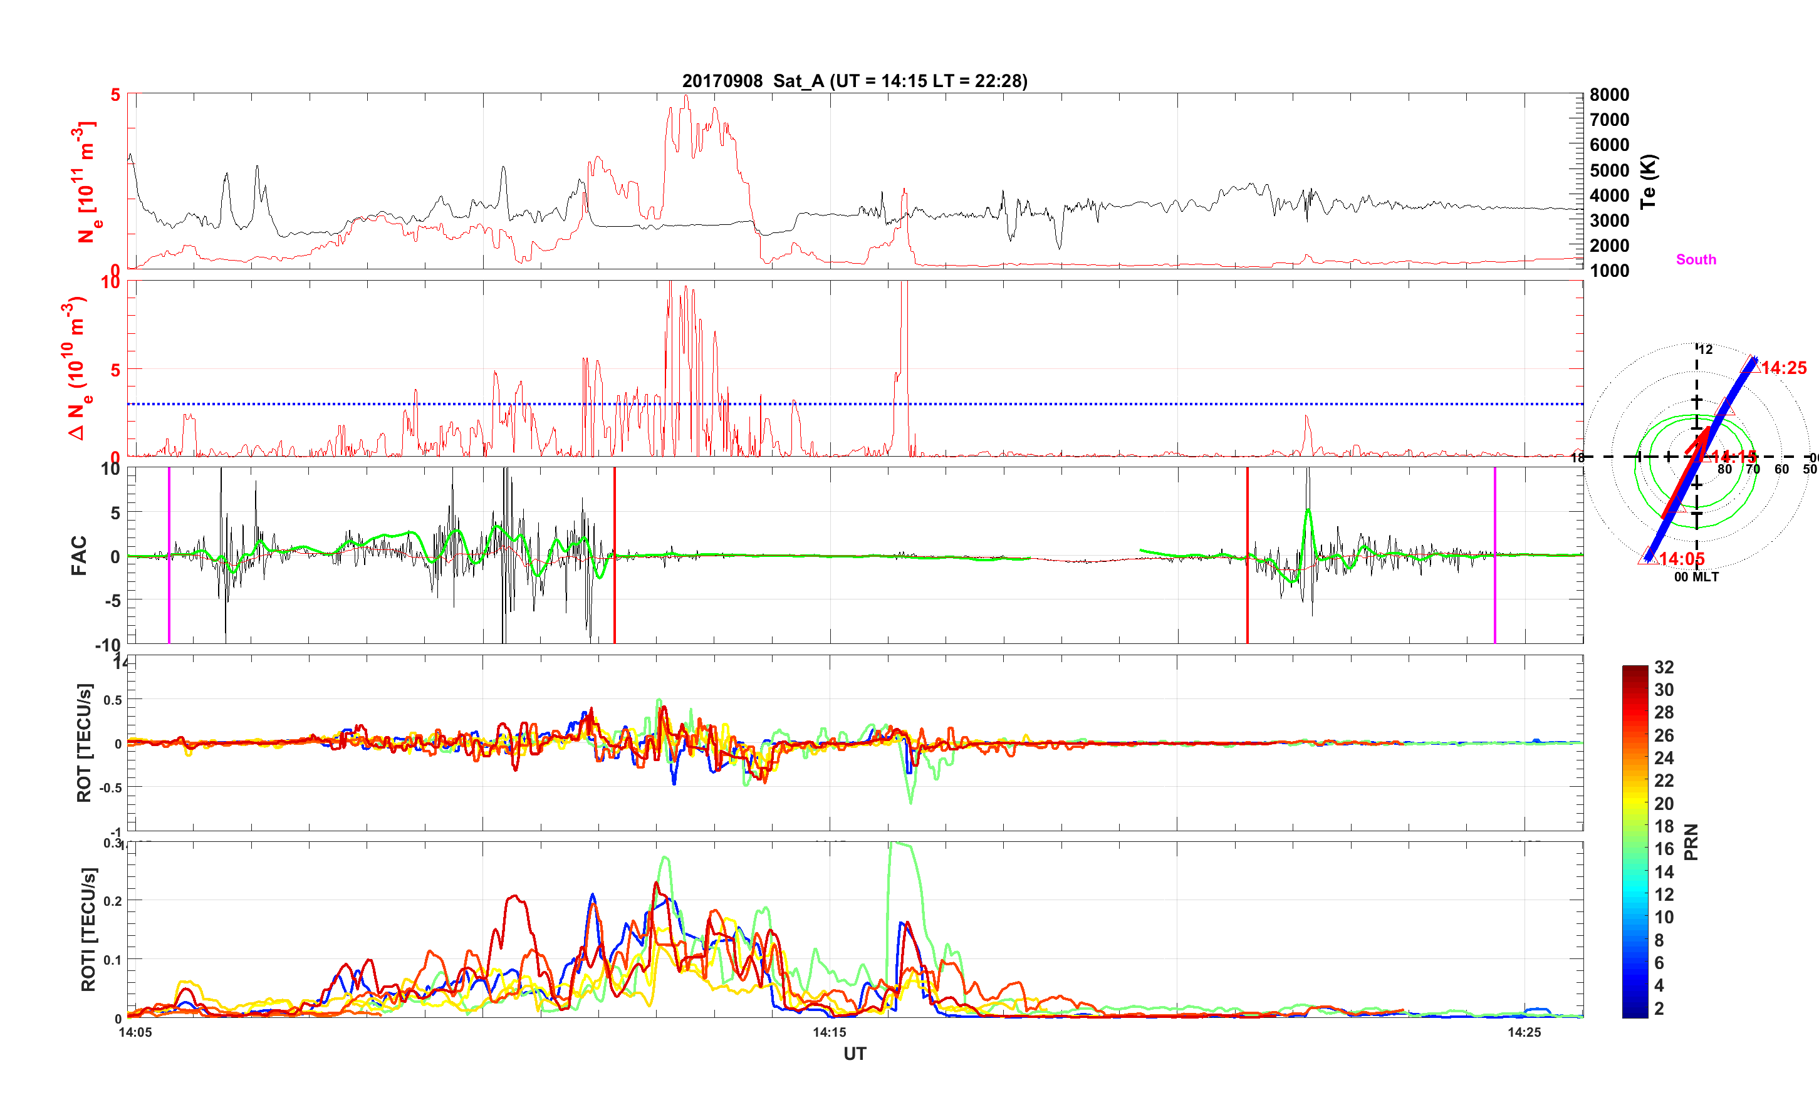
Task: Click the red triangle marker labeled 14:25
Action: [x=1749, y=366]
